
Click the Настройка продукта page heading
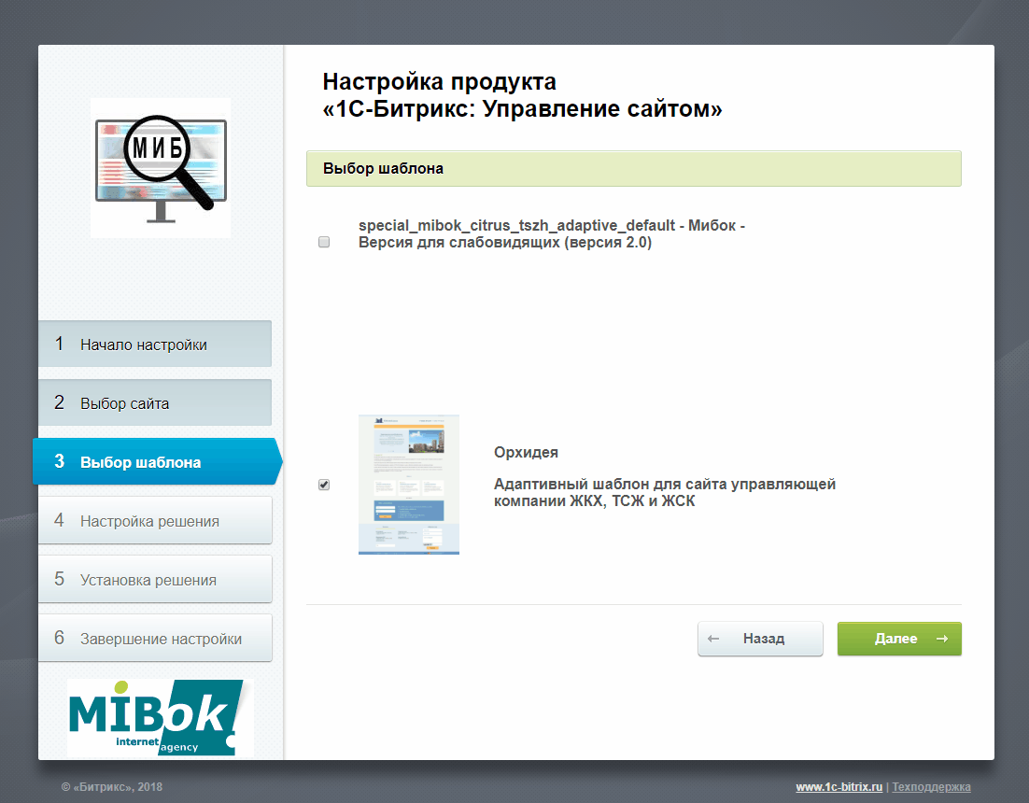coord(522,95)
